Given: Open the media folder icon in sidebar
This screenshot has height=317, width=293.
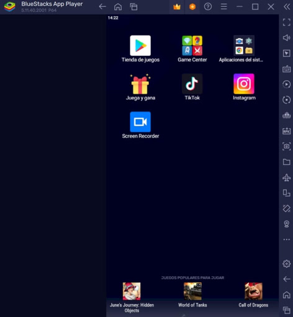Looking at the screenshot, I should click(x=287, y=162).
